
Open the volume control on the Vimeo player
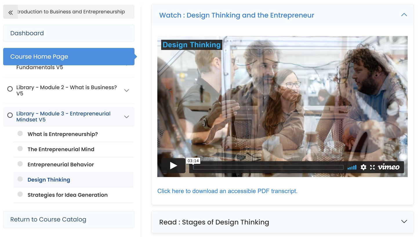tap(352, 167)
